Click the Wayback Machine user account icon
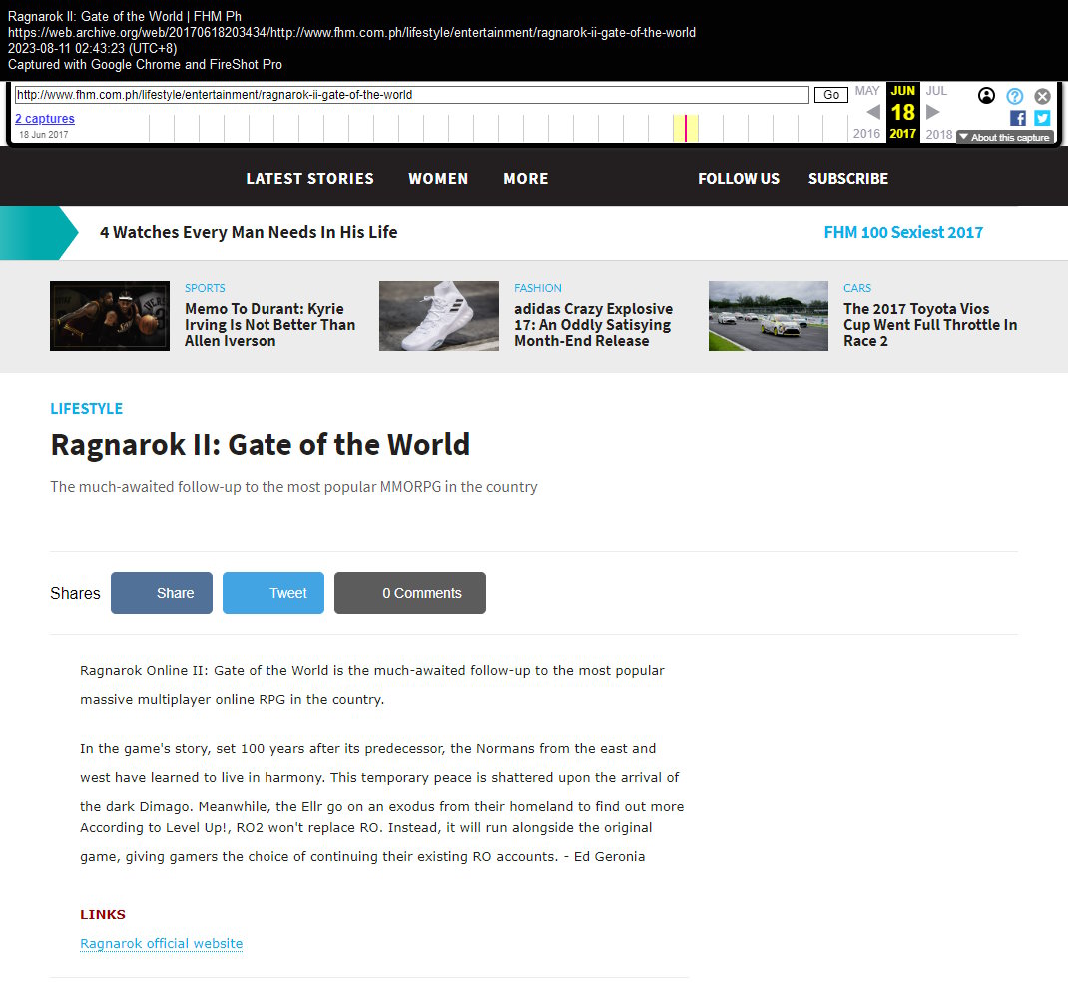Viewport: 1068px width, 989px height. 985,96
